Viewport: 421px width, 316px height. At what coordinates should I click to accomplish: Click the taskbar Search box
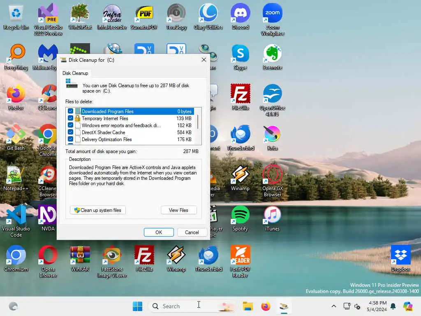pyautogui.click(x=193, y=306)
